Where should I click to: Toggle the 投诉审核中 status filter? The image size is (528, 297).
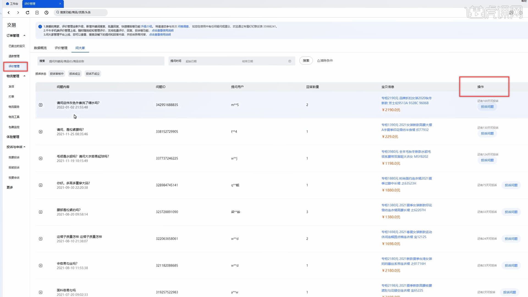click(x=57, y=74)
